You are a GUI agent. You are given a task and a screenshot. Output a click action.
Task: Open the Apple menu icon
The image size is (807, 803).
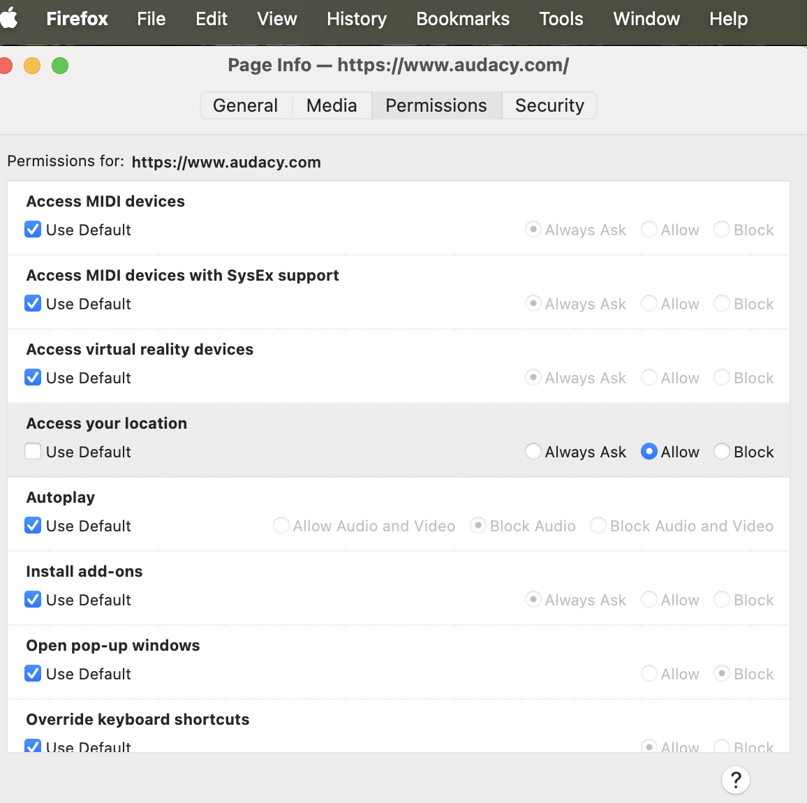pos(8,19)
